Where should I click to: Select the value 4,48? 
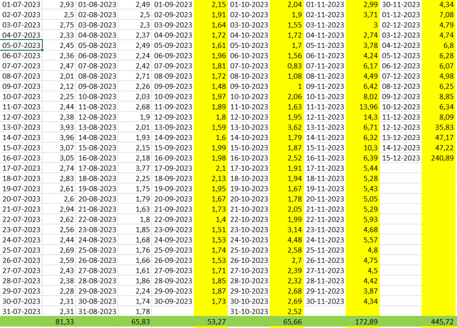coord(294,240)
